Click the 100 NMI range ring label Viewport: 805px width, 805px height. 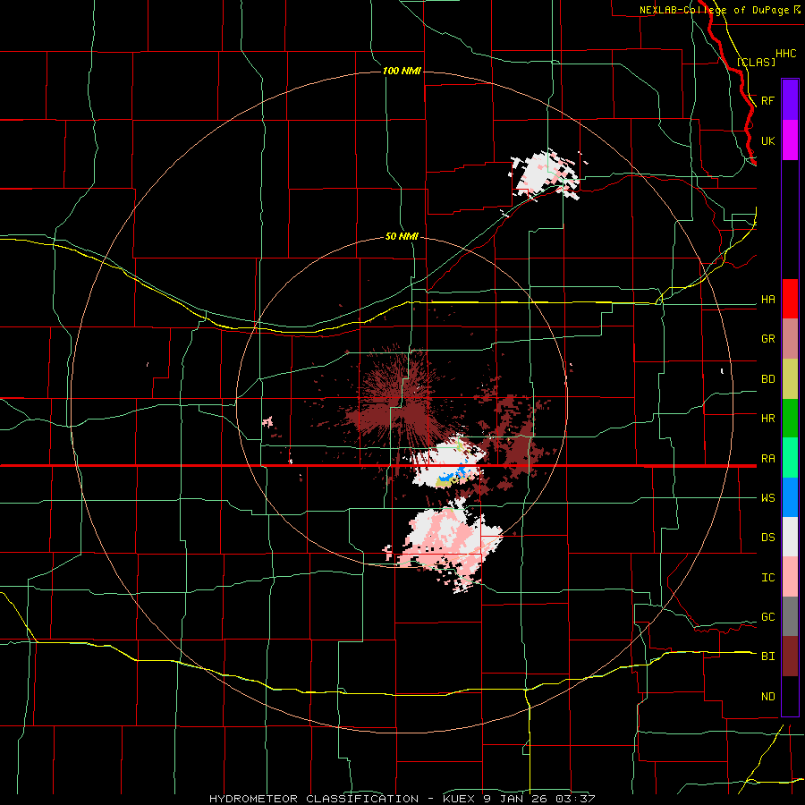tap(402, 71)
